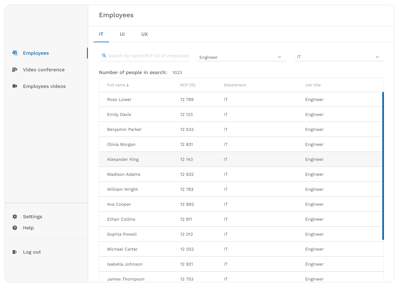Click the Settings gear icon
399x287 pixels.
click(15, 216)
